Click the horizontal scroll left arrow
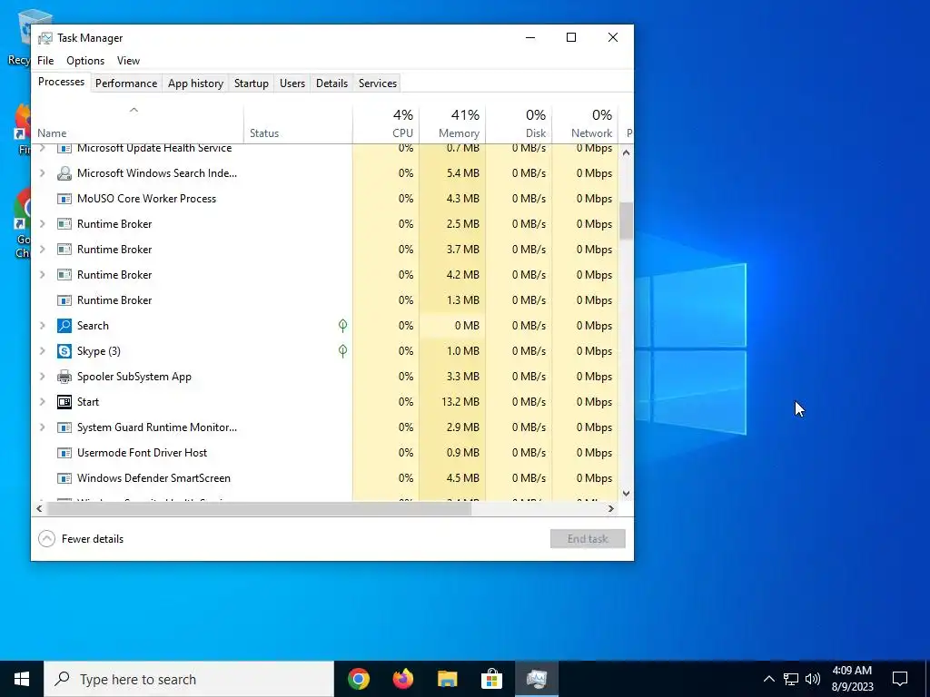930x697 pixels. click(39, 508)
